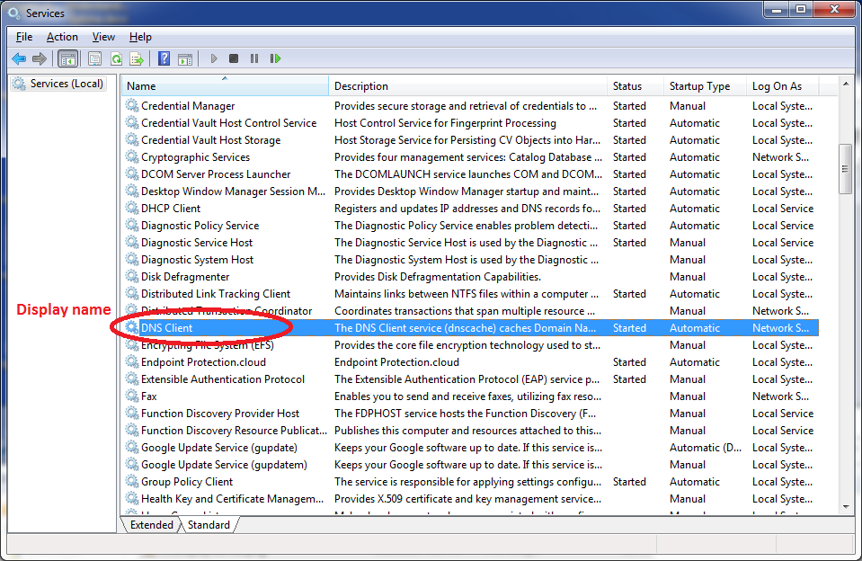Screen dimensions: 862x561
Task: Click the Show/Hide Console Tree icon
Action: tap(67, 58)
